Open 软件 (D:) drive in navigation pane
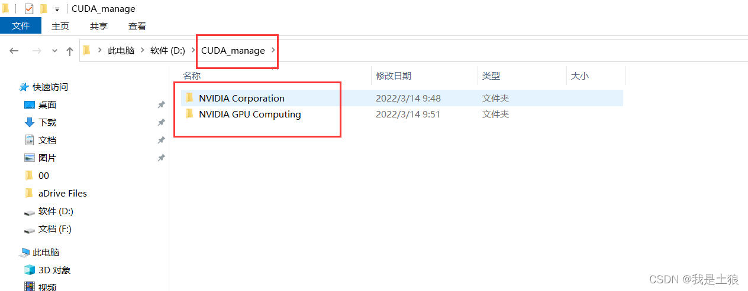The height and width of the screenshot is (291, 748). coord(56,211)
